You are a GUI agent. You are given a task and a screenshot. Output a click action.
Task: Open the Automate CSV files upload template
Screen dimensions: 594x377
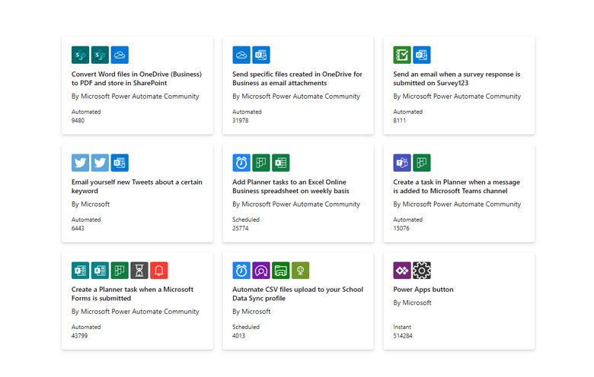[x=297, y=293]
